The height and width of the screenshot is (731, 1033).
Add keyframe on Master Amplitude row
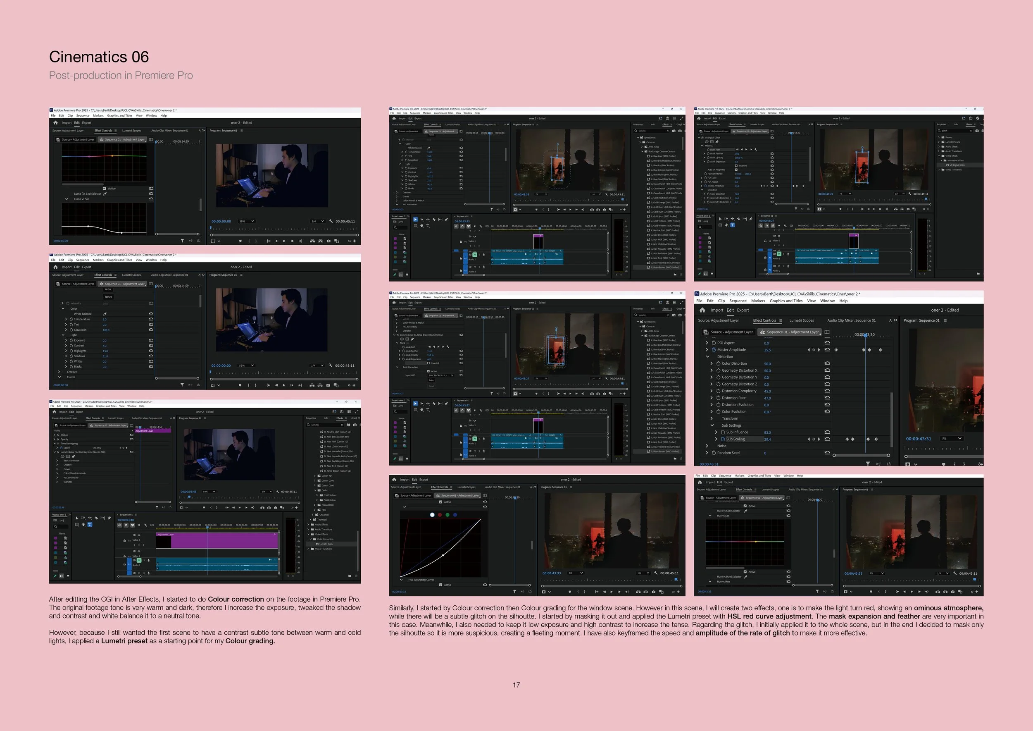click(x=814, y=350)
